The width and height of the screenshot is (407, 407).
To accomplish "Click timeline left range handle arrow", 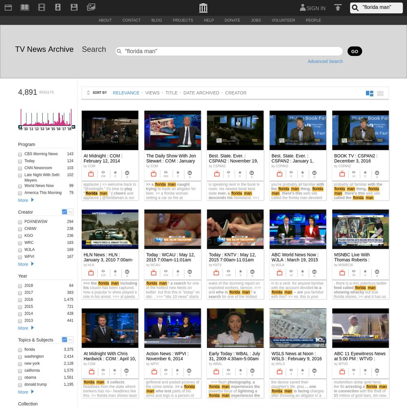I will [x=20, y=127].
